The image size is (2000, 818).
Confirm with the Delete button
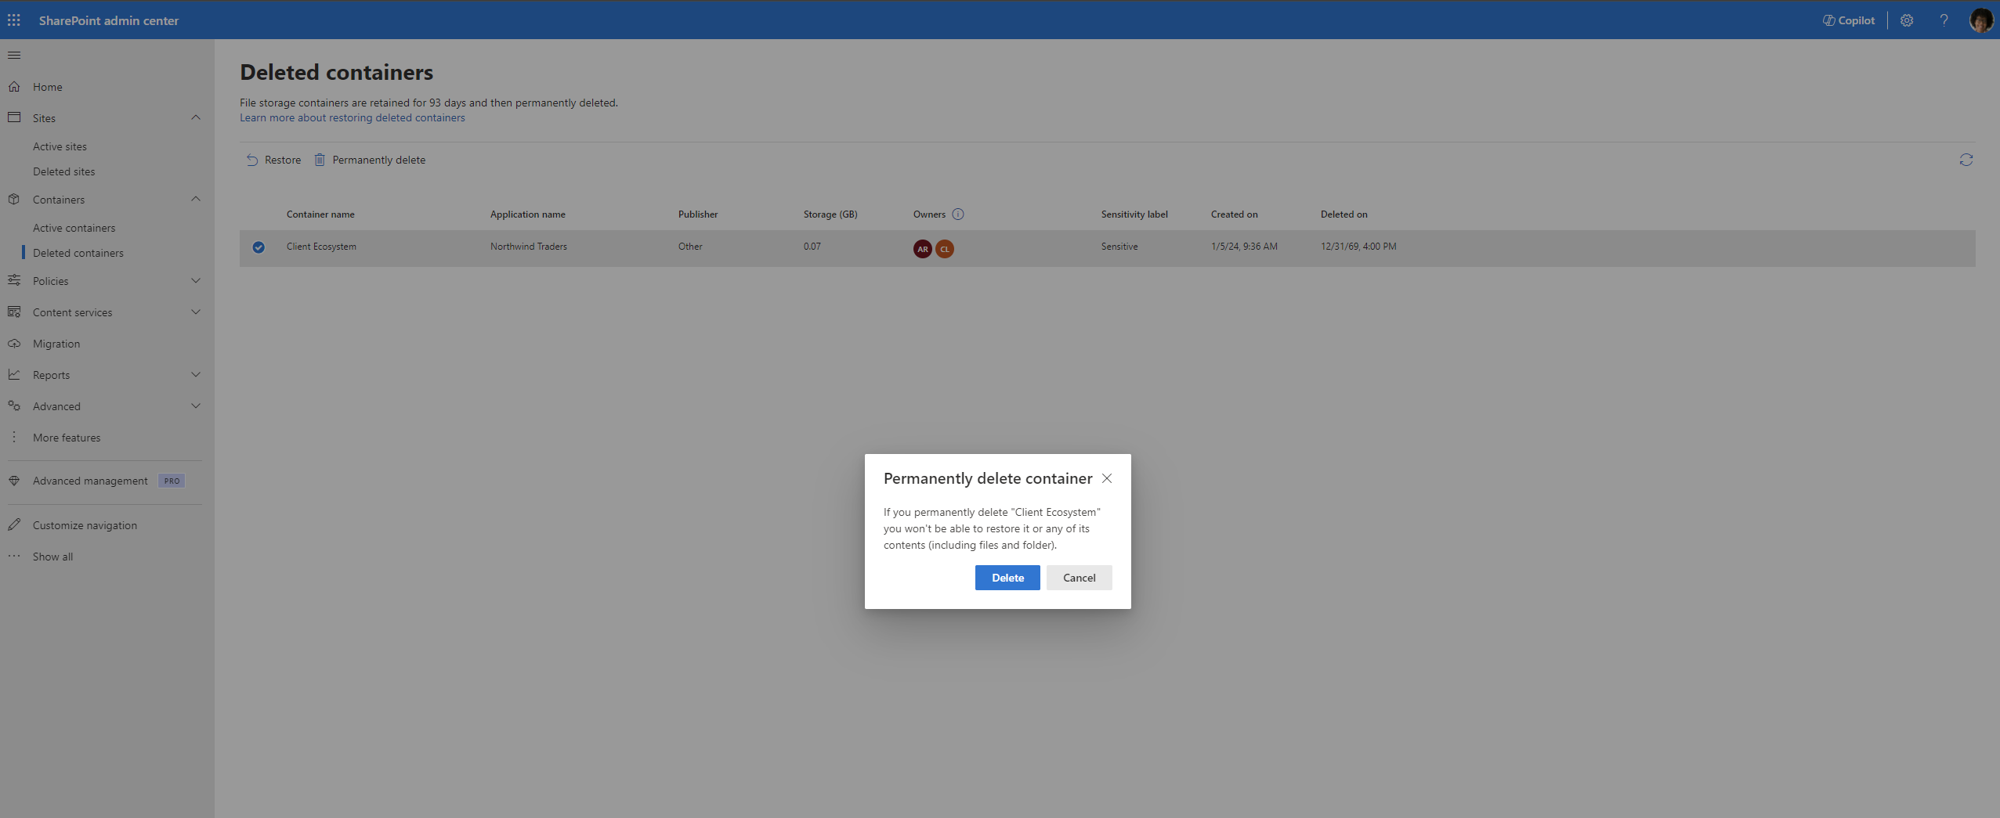(1007, 578)
